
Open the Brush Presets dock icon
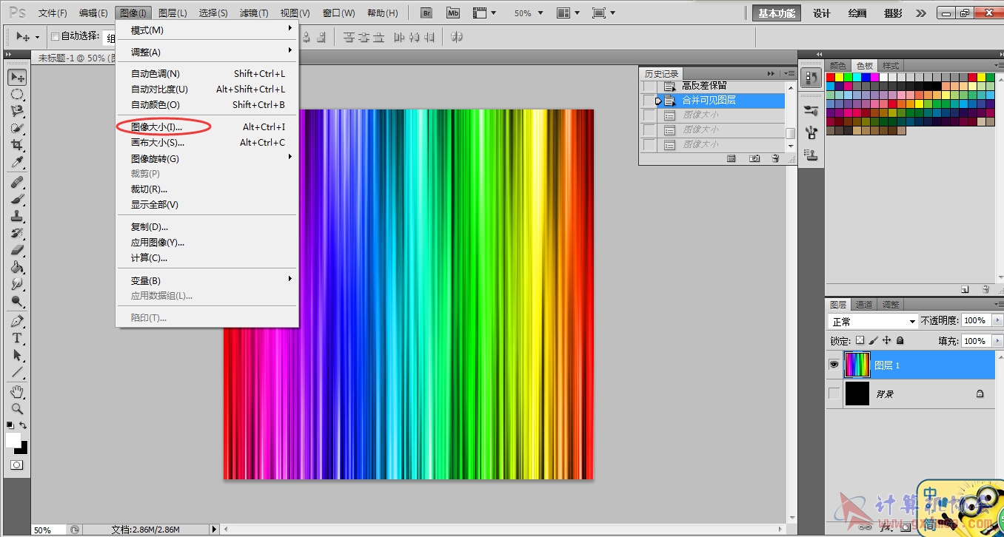811,111
